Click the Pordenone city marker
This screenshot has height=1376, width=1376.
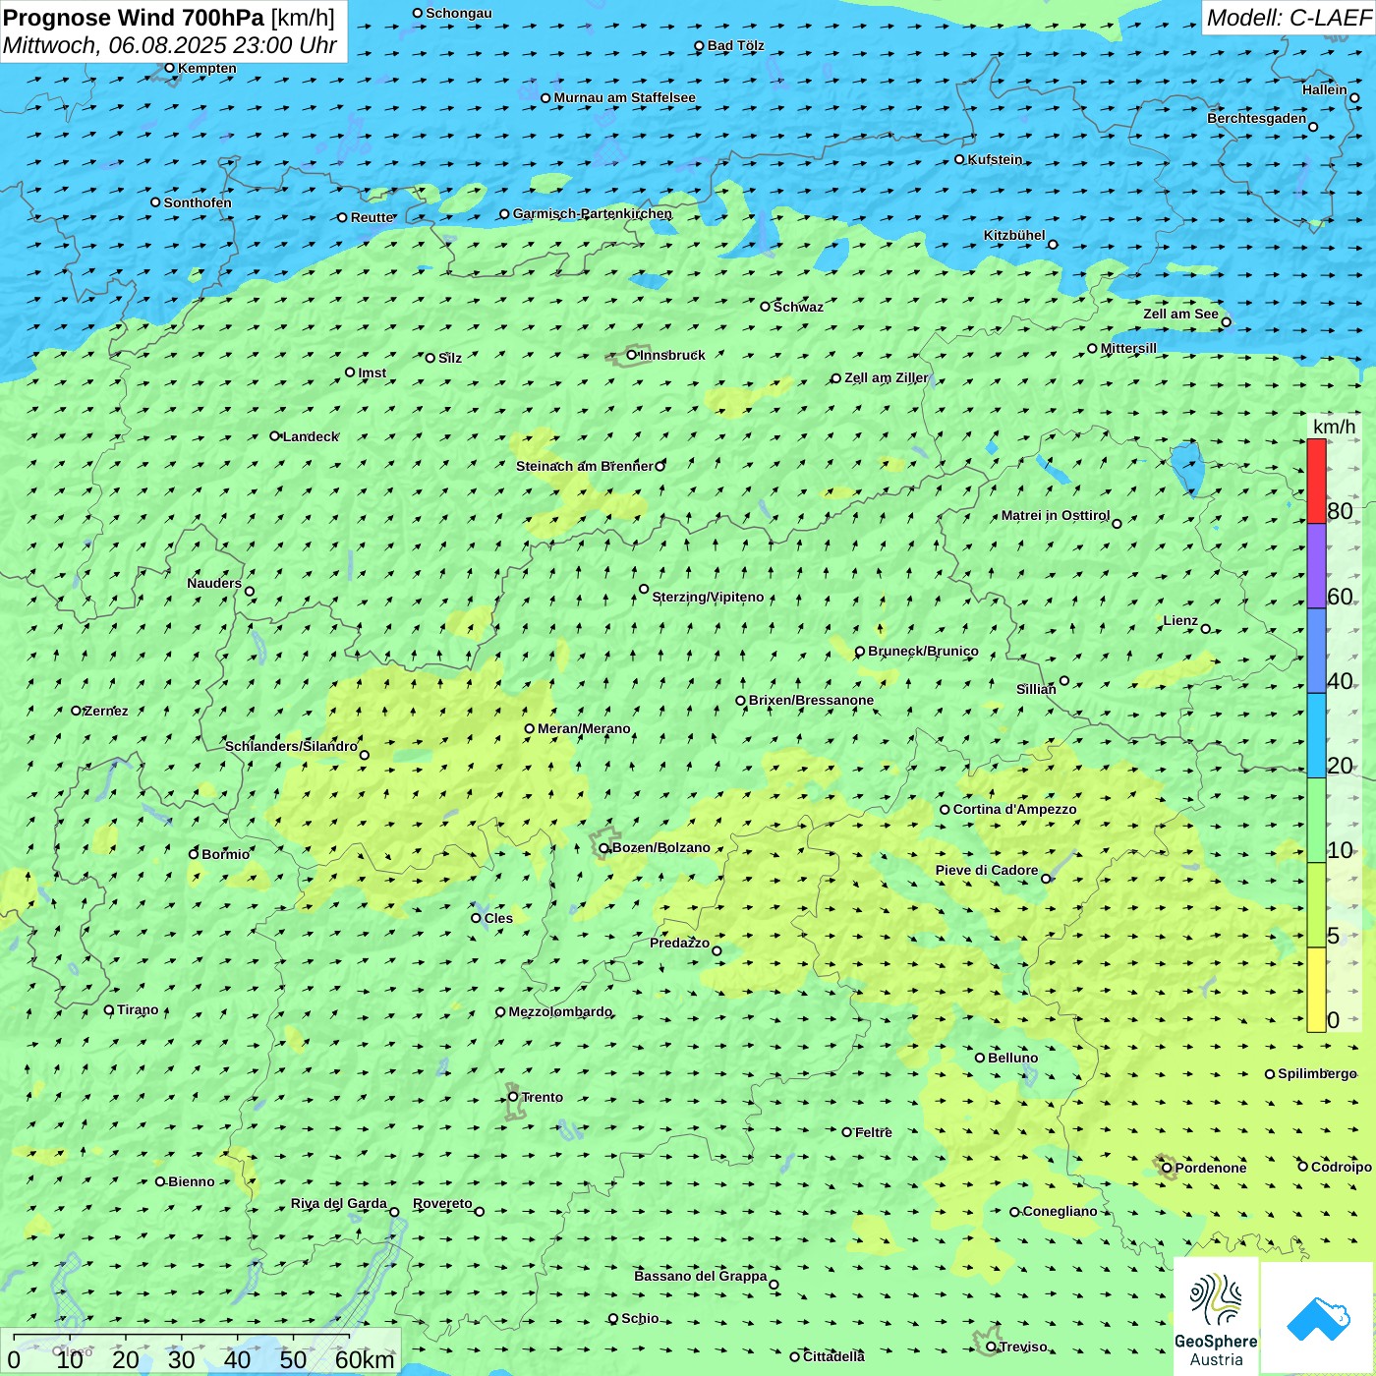tap(1168, 1168)
